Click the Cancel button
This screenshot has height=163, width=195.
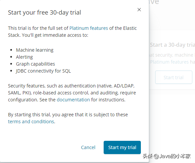click(x=88, y=147)
